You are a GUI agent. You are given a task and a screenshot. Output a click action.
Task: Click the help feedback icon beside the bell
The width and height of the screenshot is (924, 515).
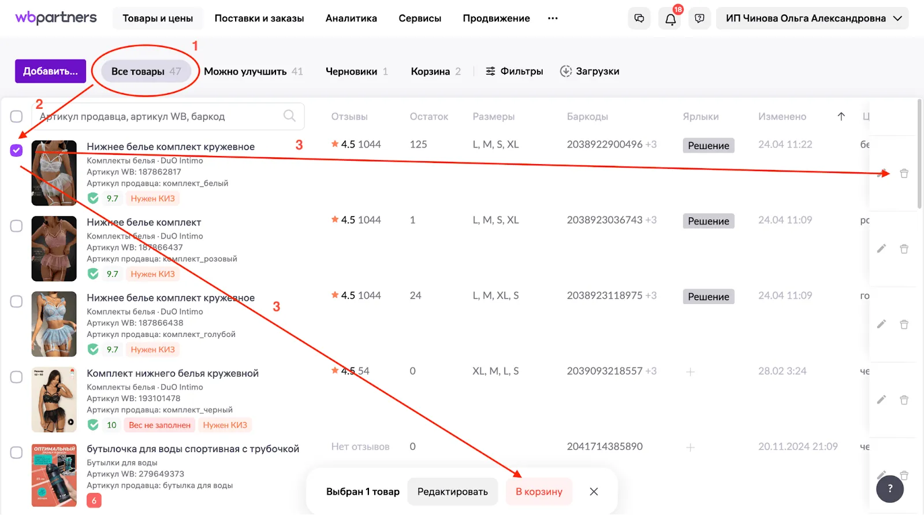[x=699, y=18]
